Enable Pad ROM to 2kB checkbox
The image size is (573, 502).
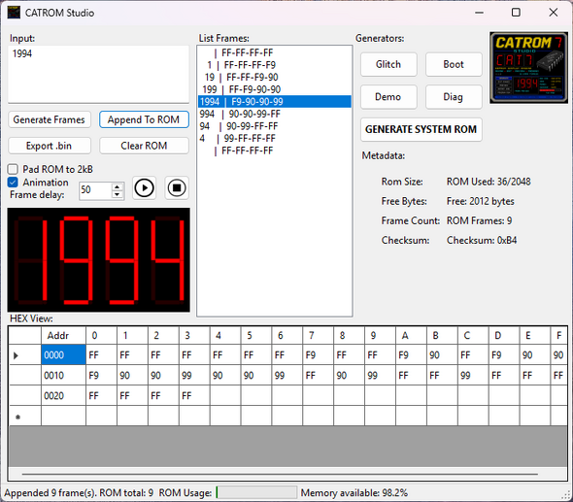click(13, 169)
